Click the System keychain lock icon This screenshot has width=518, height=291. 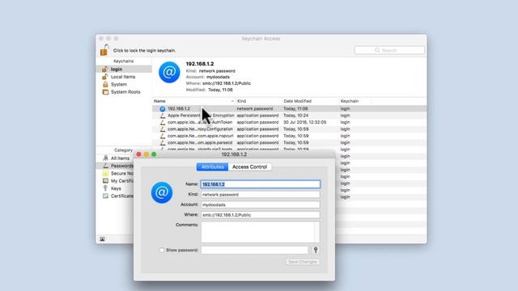[x=105, y=84]
